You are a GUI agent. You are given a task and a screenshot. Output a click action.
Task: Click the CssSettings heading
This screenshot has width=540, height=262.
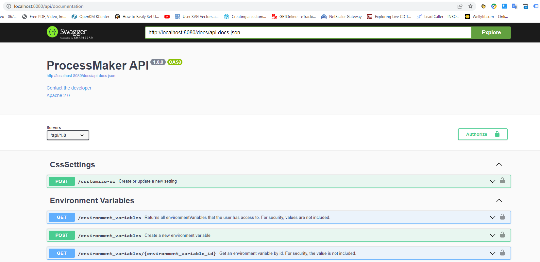(73, 165)
